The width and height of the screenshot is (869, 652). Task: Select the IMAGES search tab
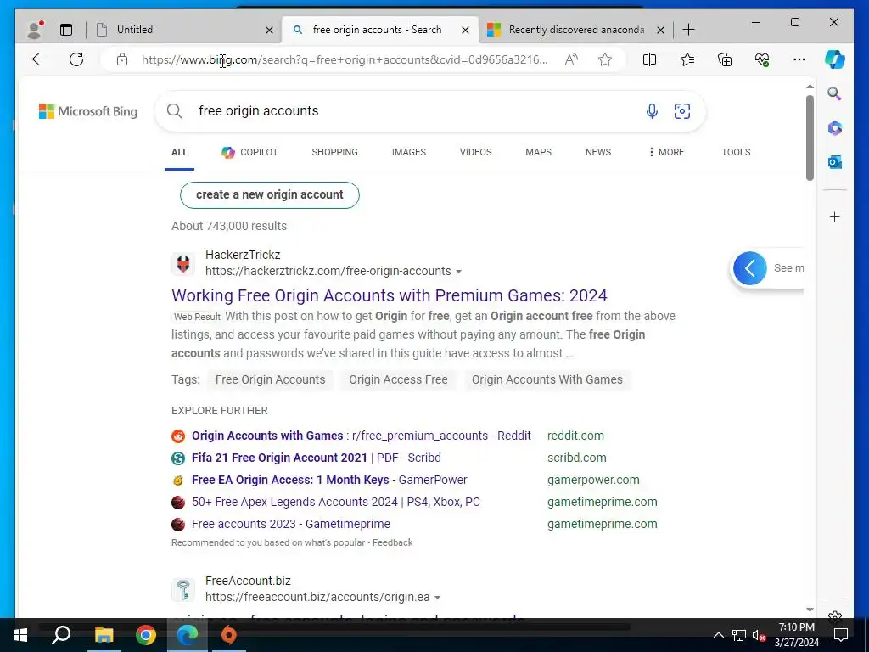[409, 152]
